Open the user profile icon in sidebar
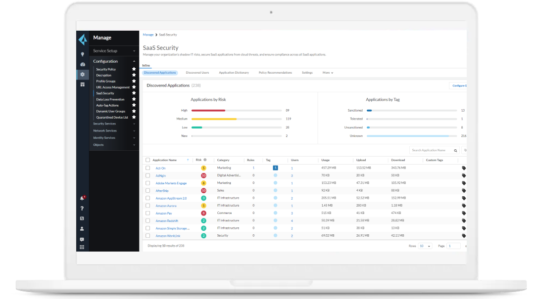Image resolution: width=538 pixels, height=299 pixels. [83, 228]
